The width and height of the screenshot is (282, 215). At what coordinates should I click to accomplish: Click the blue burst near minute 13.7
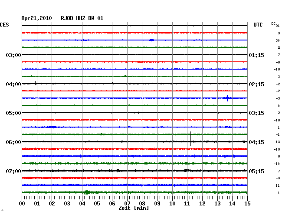pyautogui.click(x=227, y=98)
